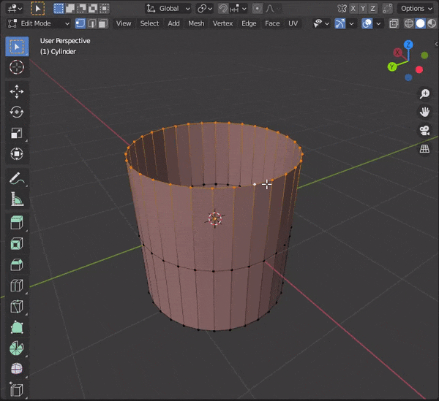
Task: Select the Select Box tool
Action: tap(17, 47)
